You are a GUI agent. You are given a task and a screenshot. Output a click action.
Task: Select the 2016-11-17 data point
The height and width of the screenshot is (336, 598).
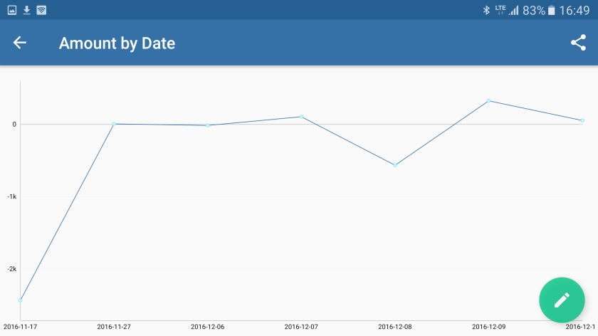tap(20, 300)
